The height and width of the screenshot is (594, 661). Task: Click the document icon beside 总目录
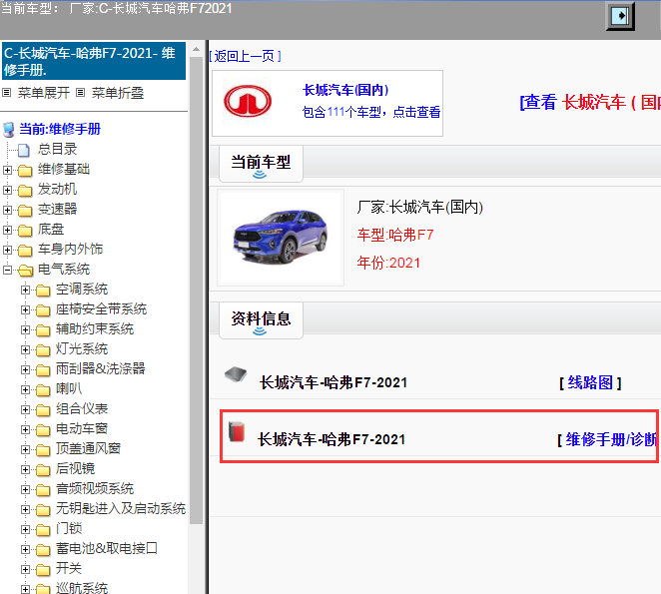[24, 150]
